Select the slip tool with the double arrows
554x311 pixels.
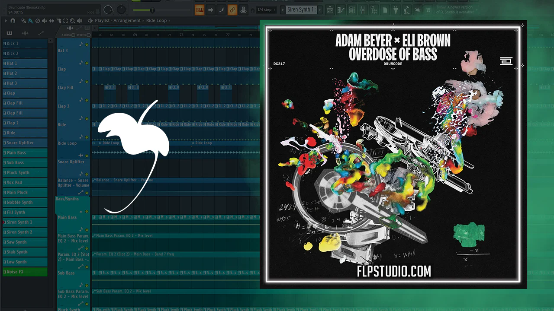[x=52, y=21]
